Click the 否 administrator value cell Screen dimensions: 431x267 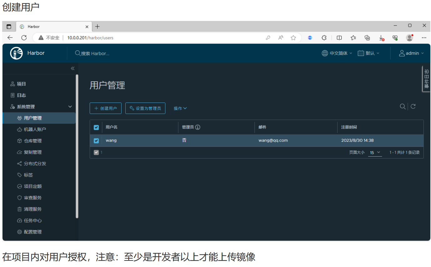tap(184, 140)
